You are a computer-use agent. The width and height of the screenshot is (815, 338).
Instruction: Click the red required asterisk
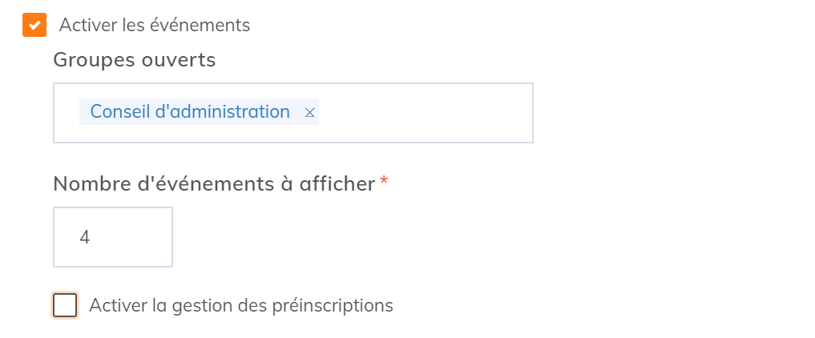click(x=384, y=183)
